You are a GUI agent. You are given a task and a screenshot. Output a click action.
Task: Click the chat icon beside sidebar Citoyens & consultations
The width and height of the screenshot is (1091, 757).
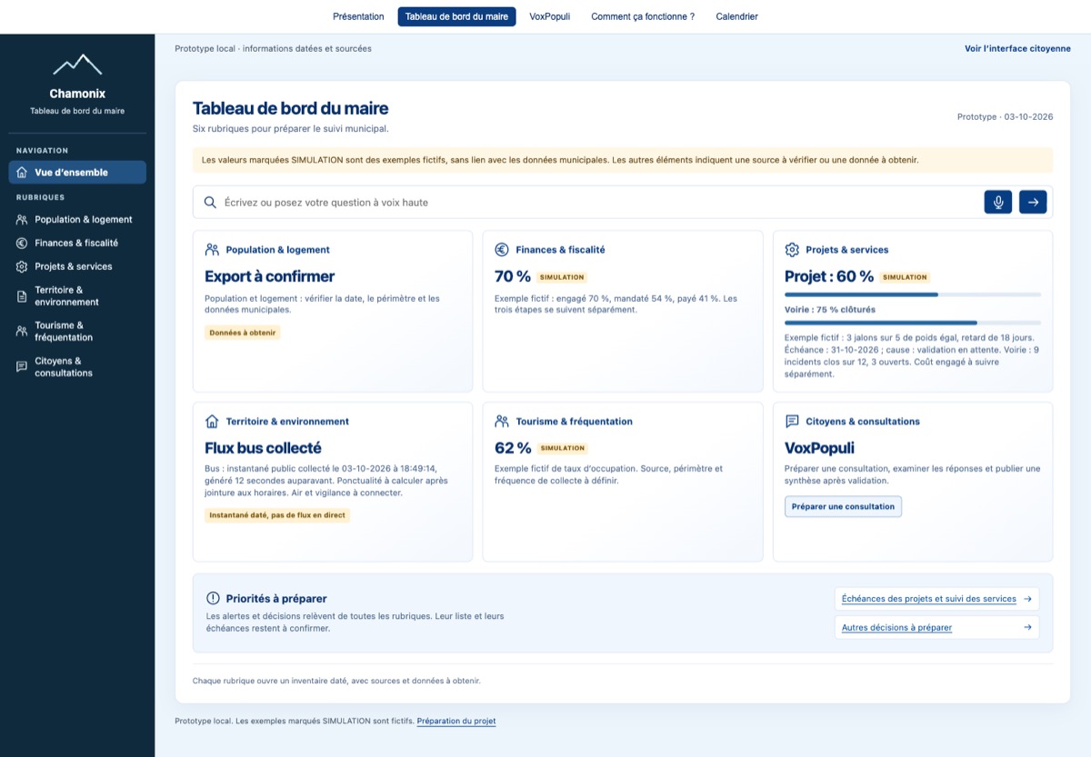click(x=22, y=367)
